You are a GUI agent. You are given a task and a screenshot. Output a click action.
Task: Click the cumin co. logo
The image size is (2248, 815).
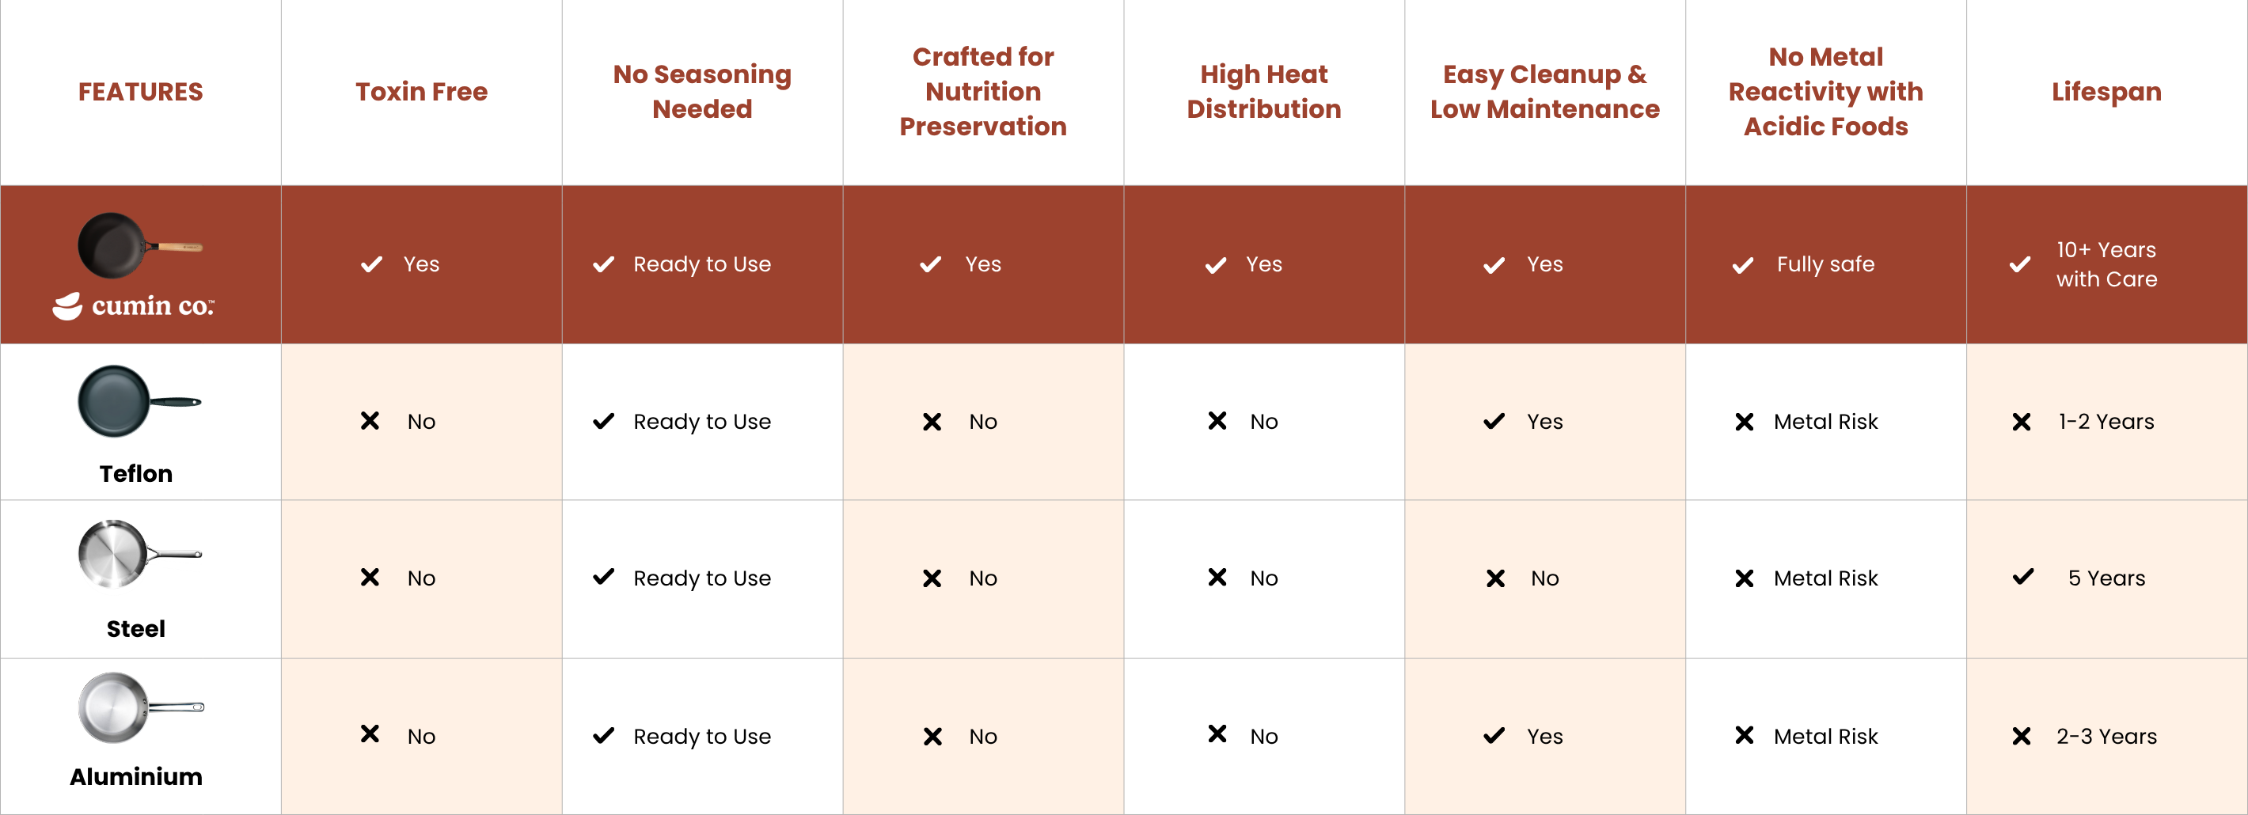(134, 306)
